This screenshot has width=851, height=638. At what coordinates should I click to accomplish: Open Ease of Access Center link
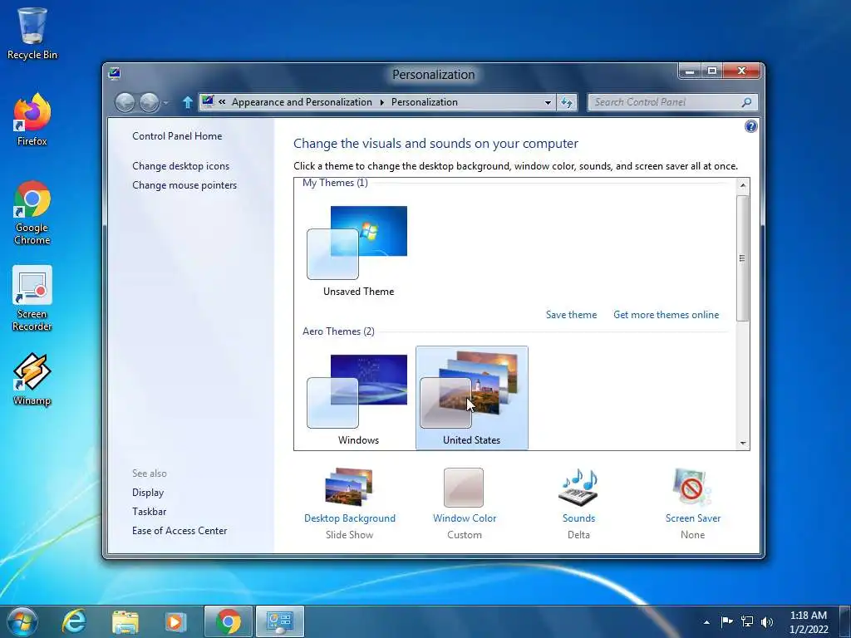pos(180,531)
